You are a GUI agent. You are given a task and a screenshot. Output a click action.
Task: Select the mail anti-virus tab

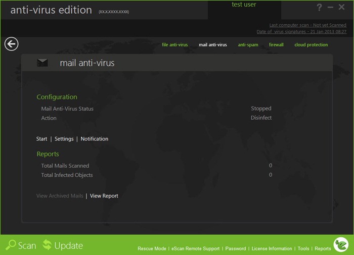point(213,44)
